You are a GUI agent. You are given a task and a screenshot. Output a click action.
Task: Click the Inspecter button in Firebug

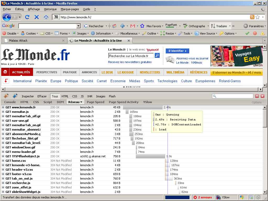(x=28, y=96)
